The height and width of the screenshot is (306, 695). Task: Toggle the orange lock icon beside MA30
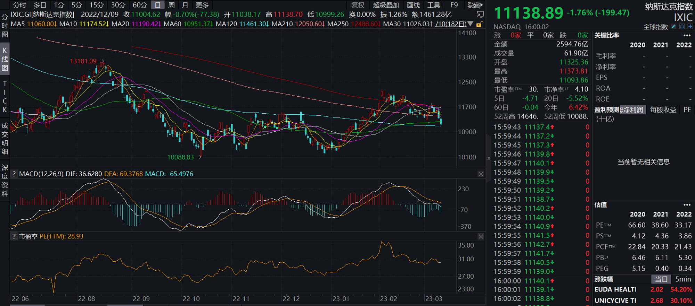[x=479, y=24]
